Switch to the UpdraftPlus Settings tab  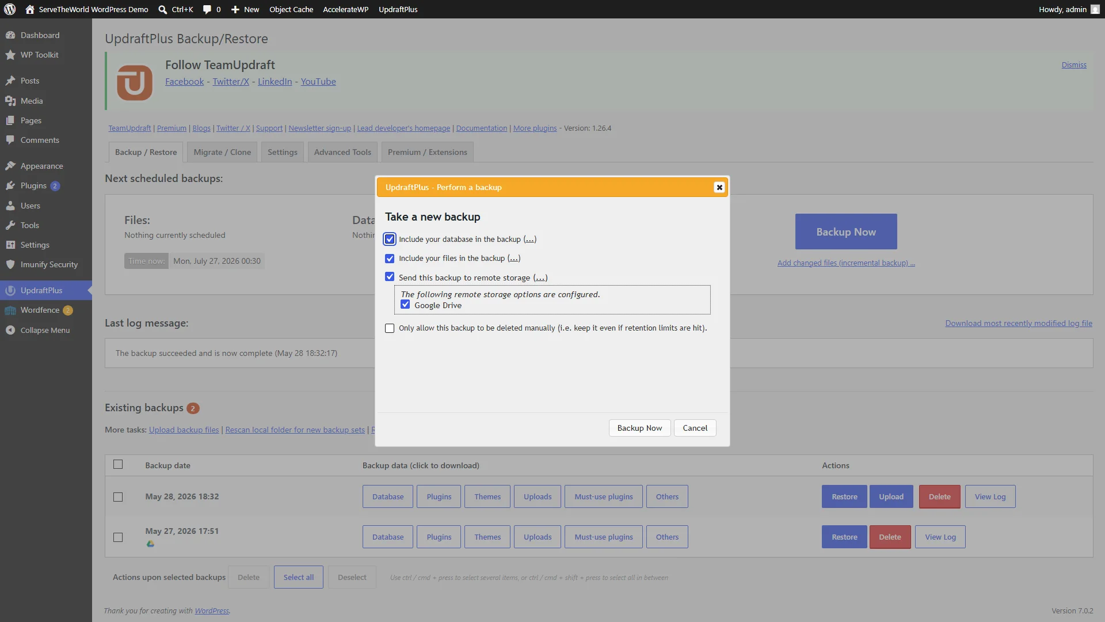coord(283,152)
